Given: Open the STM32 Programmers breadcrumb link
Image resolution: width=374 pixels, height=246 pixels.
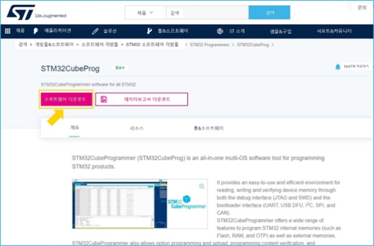Looking at the screenshot, I should click(209, 45).
